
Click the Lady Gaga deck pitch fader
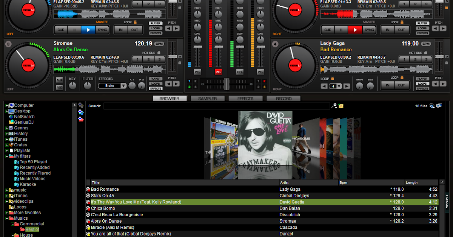tap(439, 57)
